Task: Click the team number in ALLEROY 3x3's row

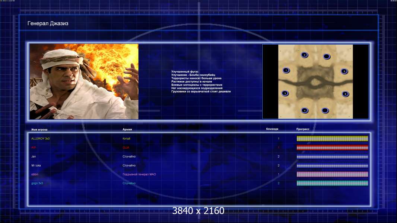Action: pos(279,139)
